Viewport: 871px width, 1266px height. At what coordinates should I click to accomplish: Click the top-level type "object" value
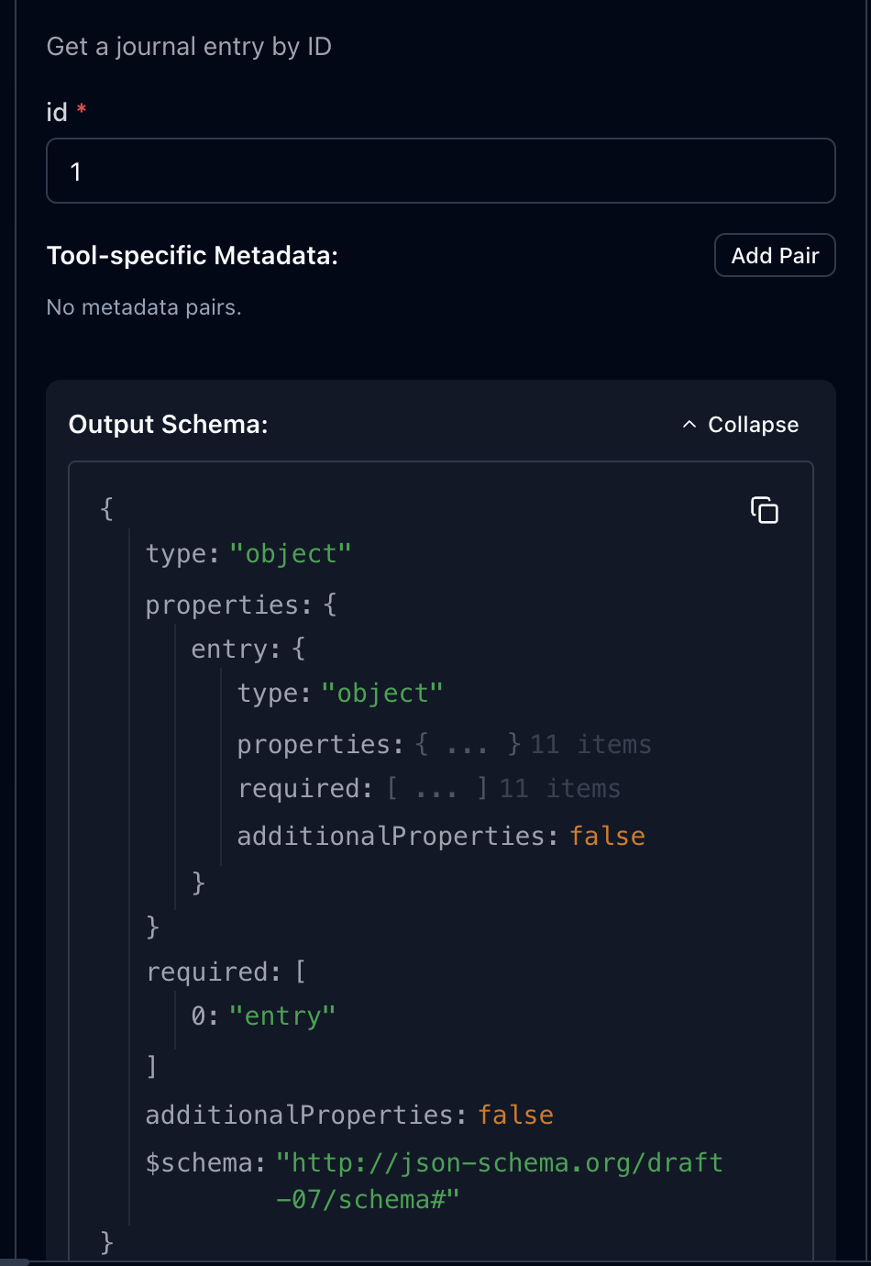[290, 554]
